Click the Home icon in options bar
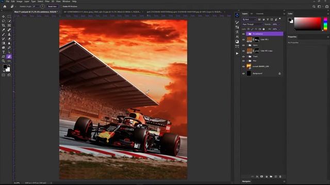The height and width of the screenshot is (185, 330). 5,7
